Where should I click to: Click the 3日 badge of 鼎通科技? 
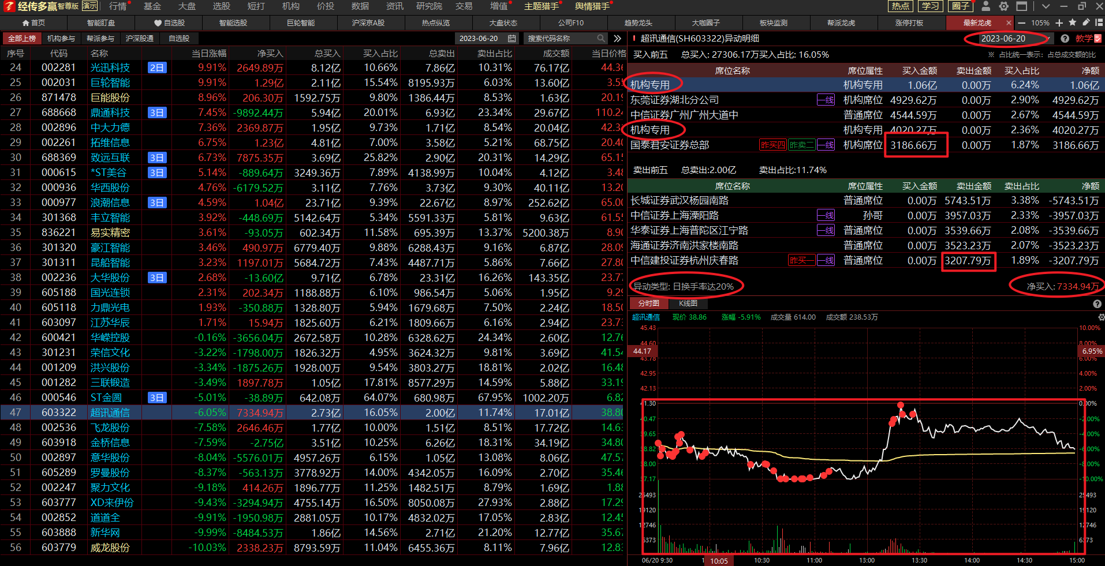click(x=157, y=113)
